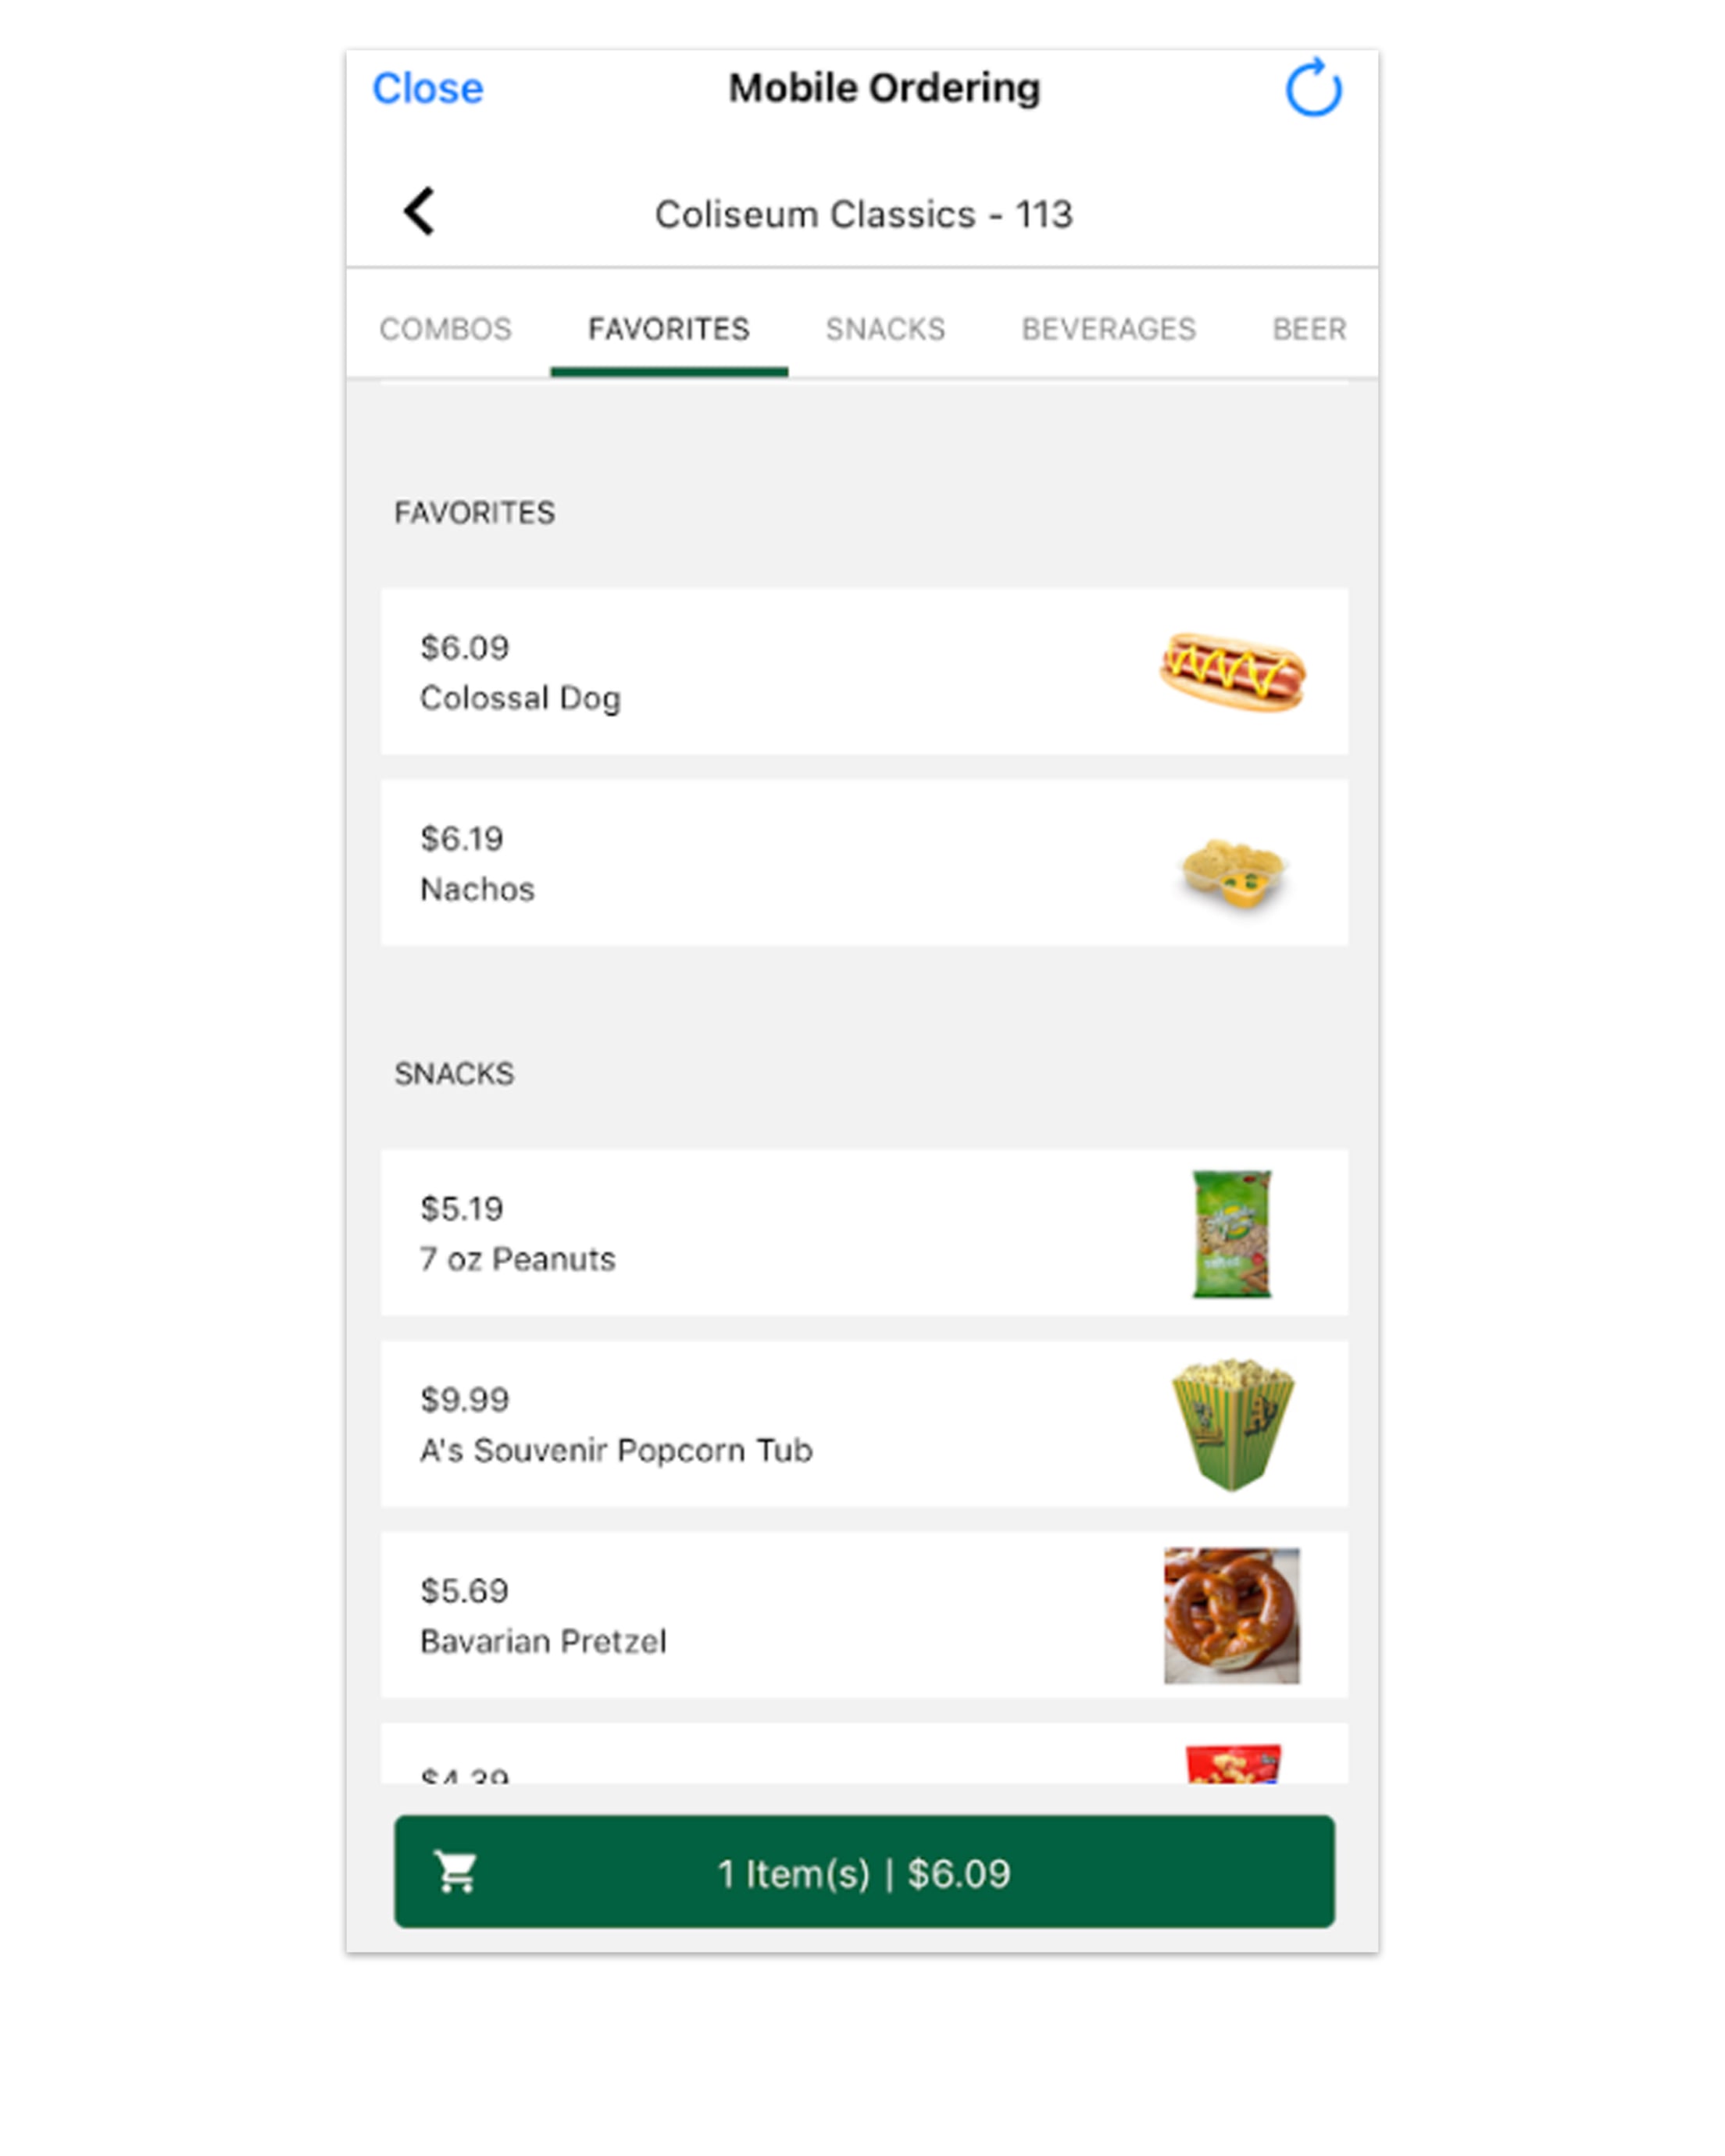Choose the peanuts bag image
Image resolution: width=1725 pixels, height=2156 pixels.
tap(1231, 1234)
